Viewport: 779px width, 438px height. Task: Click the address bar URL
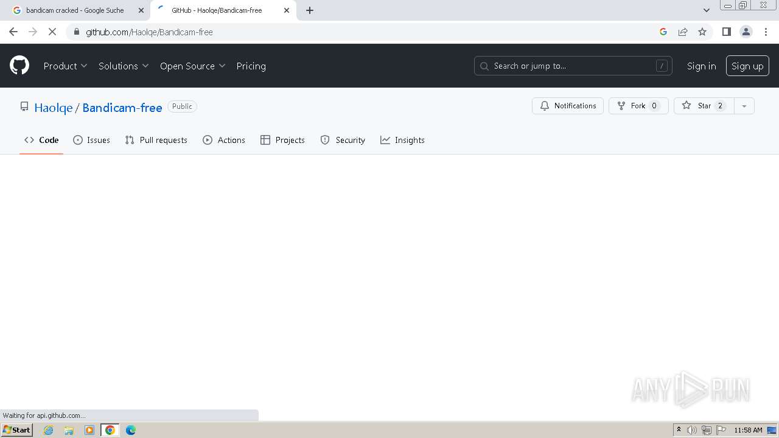coord(149,32)
